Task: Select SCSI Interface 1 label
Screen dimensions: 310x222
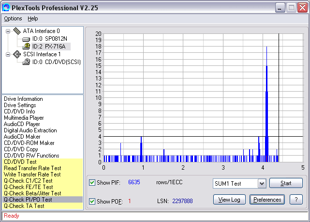Action: point(42,54)
